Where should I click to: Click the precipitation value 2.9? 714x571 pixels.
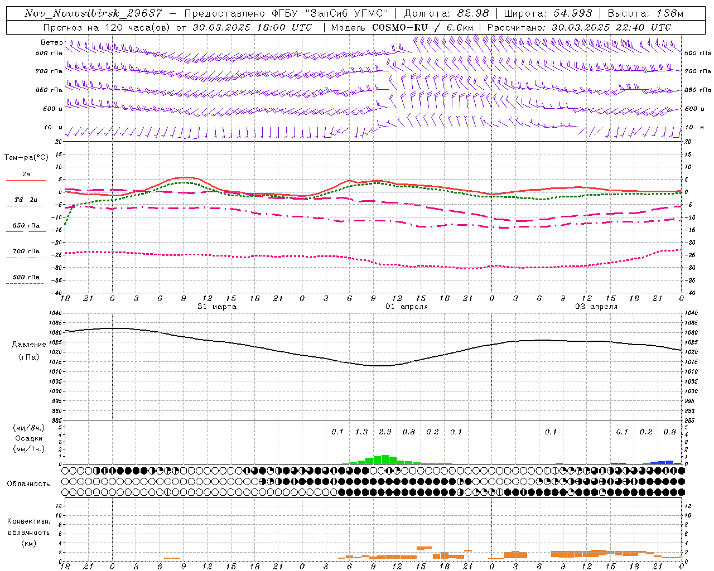click(x=385, y=432)
